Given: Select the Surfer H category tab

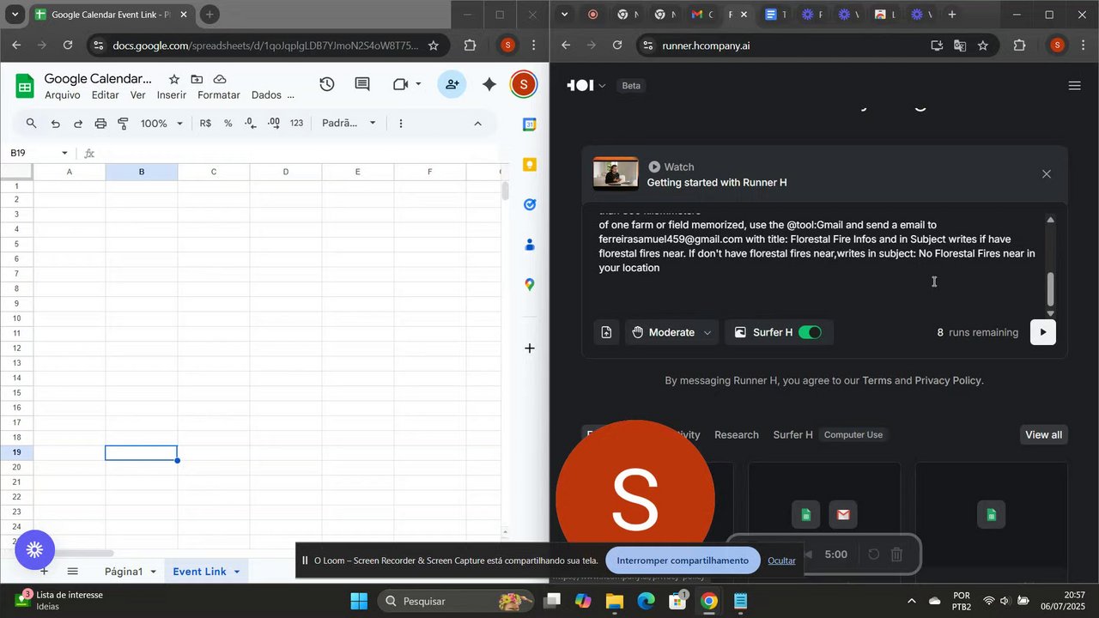Looking at the screenshot, I should tap(792, 435).
